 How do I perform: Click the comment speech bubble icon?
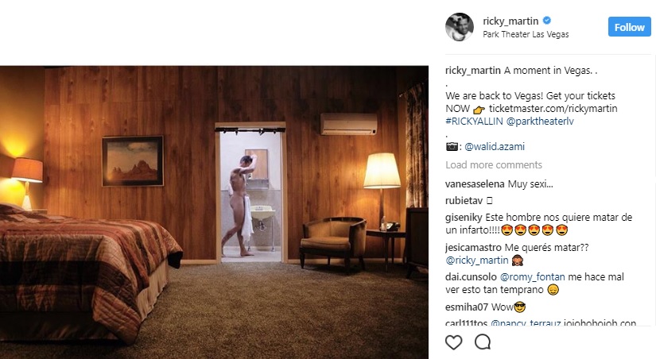(483, 342)
